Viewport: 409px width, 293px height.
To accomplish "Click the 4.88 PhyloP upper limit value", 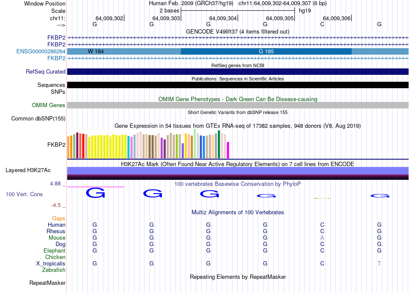I will tap(55, 184).
